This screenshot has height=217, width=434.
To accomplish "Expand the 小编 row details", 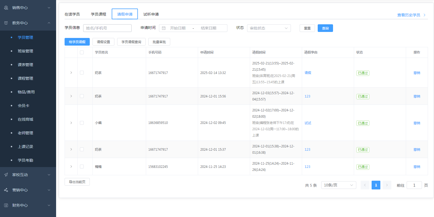I will 71,123.
